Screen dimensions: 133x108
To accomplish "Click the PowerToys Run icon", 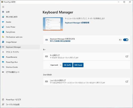I will [x=3, y=62].
